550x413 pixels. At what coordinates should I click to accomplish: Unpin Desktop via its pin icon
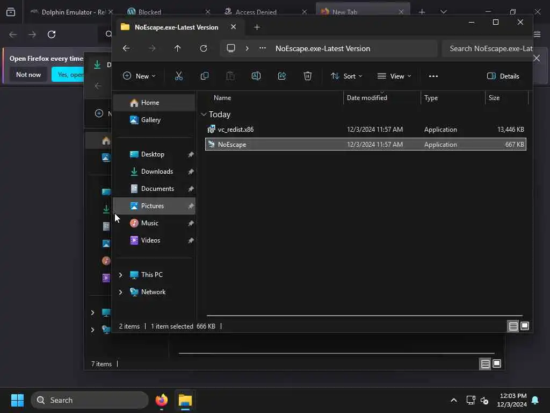(x=191, y=154)
